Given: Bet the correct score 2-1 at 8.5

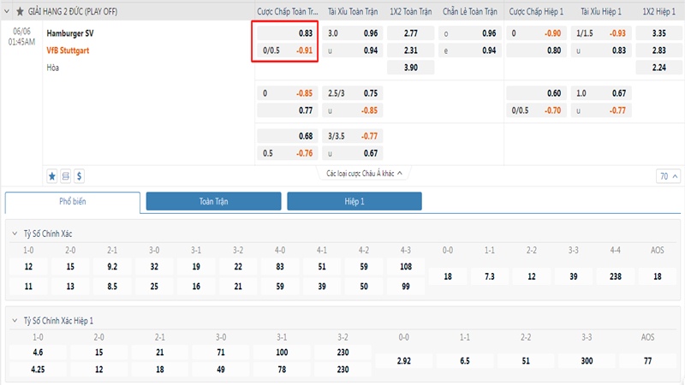Looking at the screenshot, I should click(x=112, y=287).
